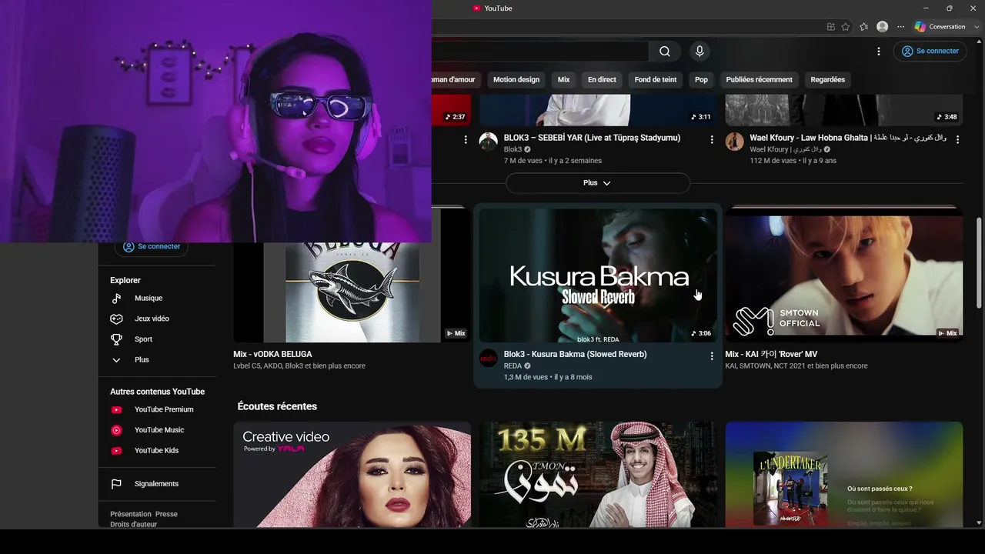Viewport: 985px width, 554px height.
Task: Open the YouTube Kids label
Action: (156, 451)
